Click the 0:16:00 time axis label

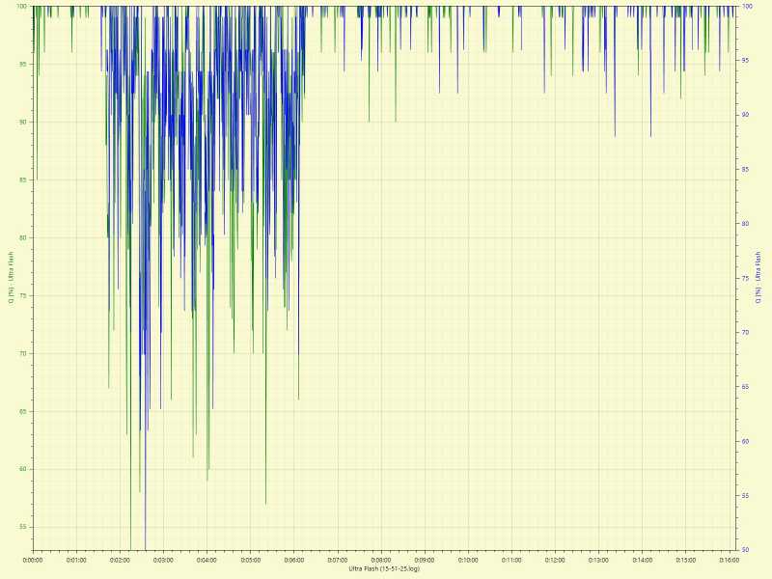pos(730,561)
